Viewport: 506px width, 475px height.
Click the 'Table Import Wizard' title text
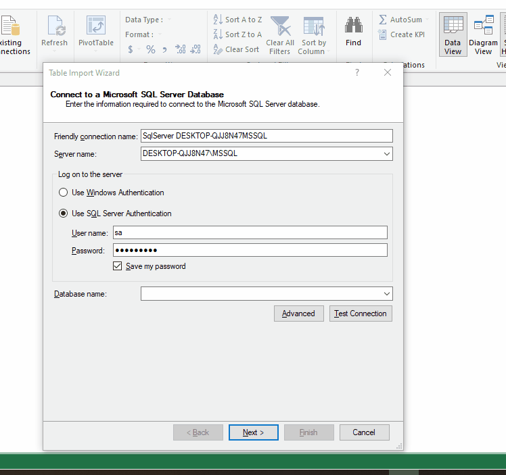[x=85, y=73]
